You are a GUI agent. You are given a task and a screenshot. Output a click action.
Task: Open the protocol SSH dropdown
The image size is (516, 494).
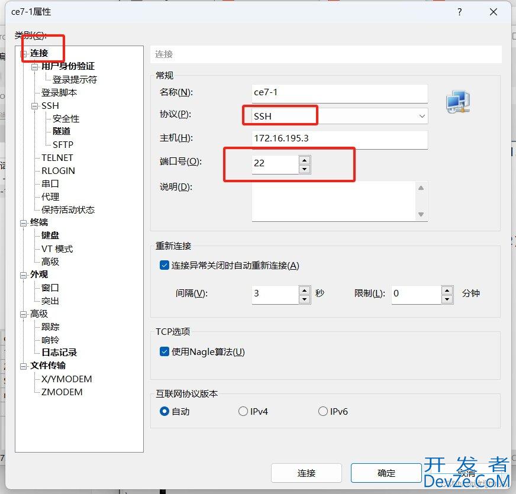click(421, 116)
